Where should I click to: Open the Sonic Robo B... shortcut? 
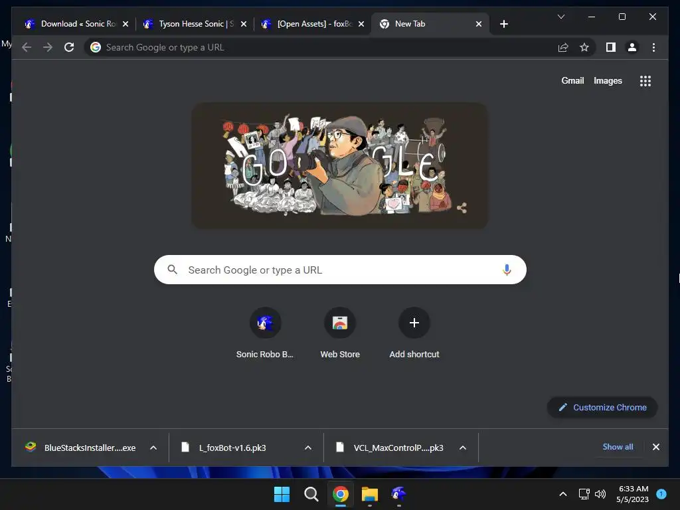[x=265, y=333]
